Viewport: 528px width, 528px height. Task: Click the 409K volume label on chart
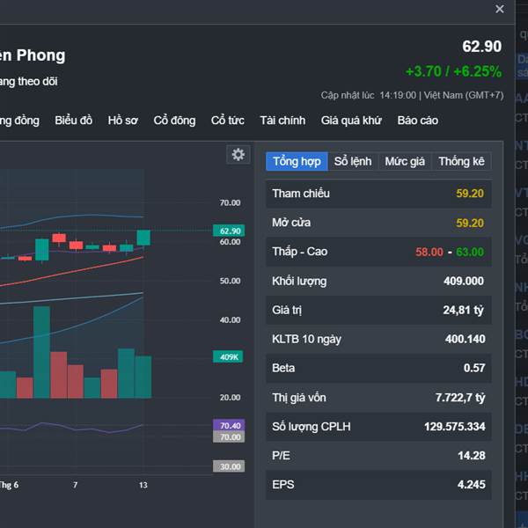(x=228, y=357)
